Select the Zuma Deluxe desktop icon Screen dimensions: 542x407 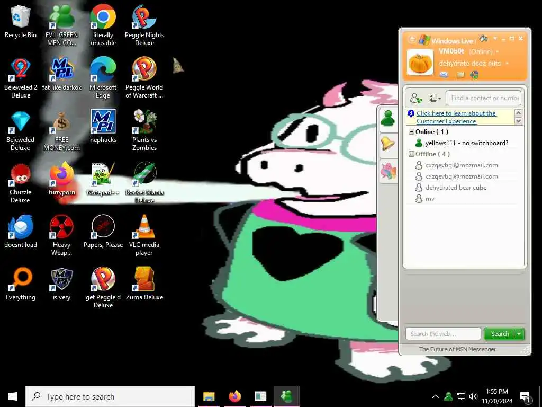[144, 285]
